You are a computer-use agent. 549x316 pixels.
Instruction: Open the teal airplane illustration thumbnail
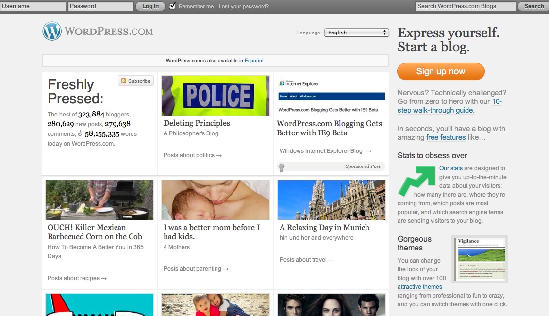pyautogui.click(x=100, y=305)
